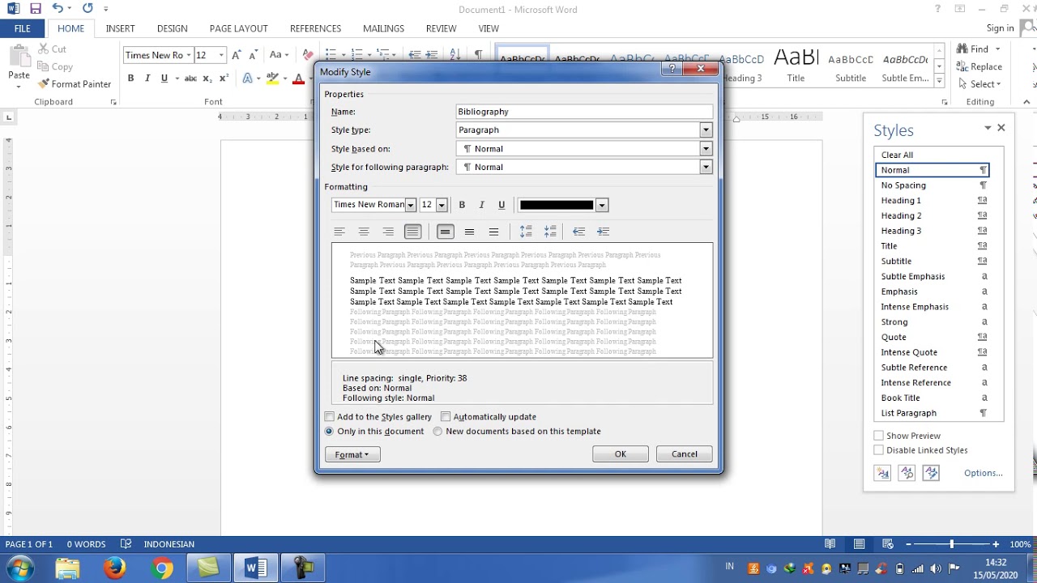Click Clear All in Styles pane
Screen dimensions: 1037x583
click(897, 155)
